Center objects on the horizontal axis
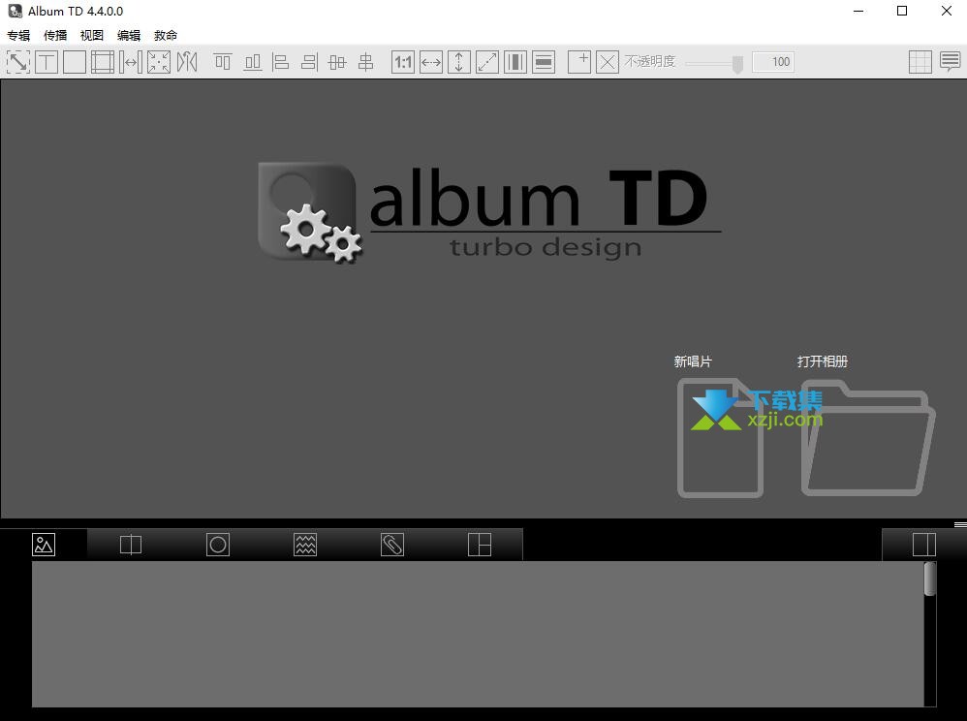Image resolution: width=967 pixels, height=721 pixels. [337, 62]
